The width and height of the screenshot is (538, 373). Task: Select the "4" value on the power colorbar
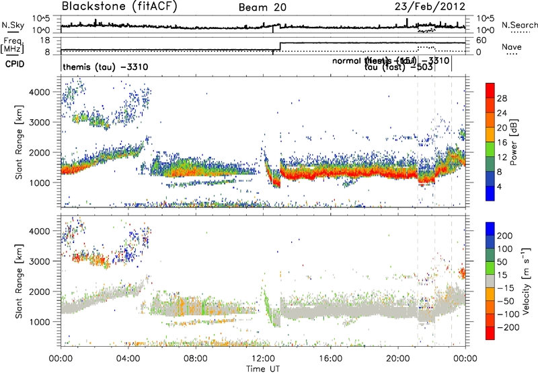(500, 186)
